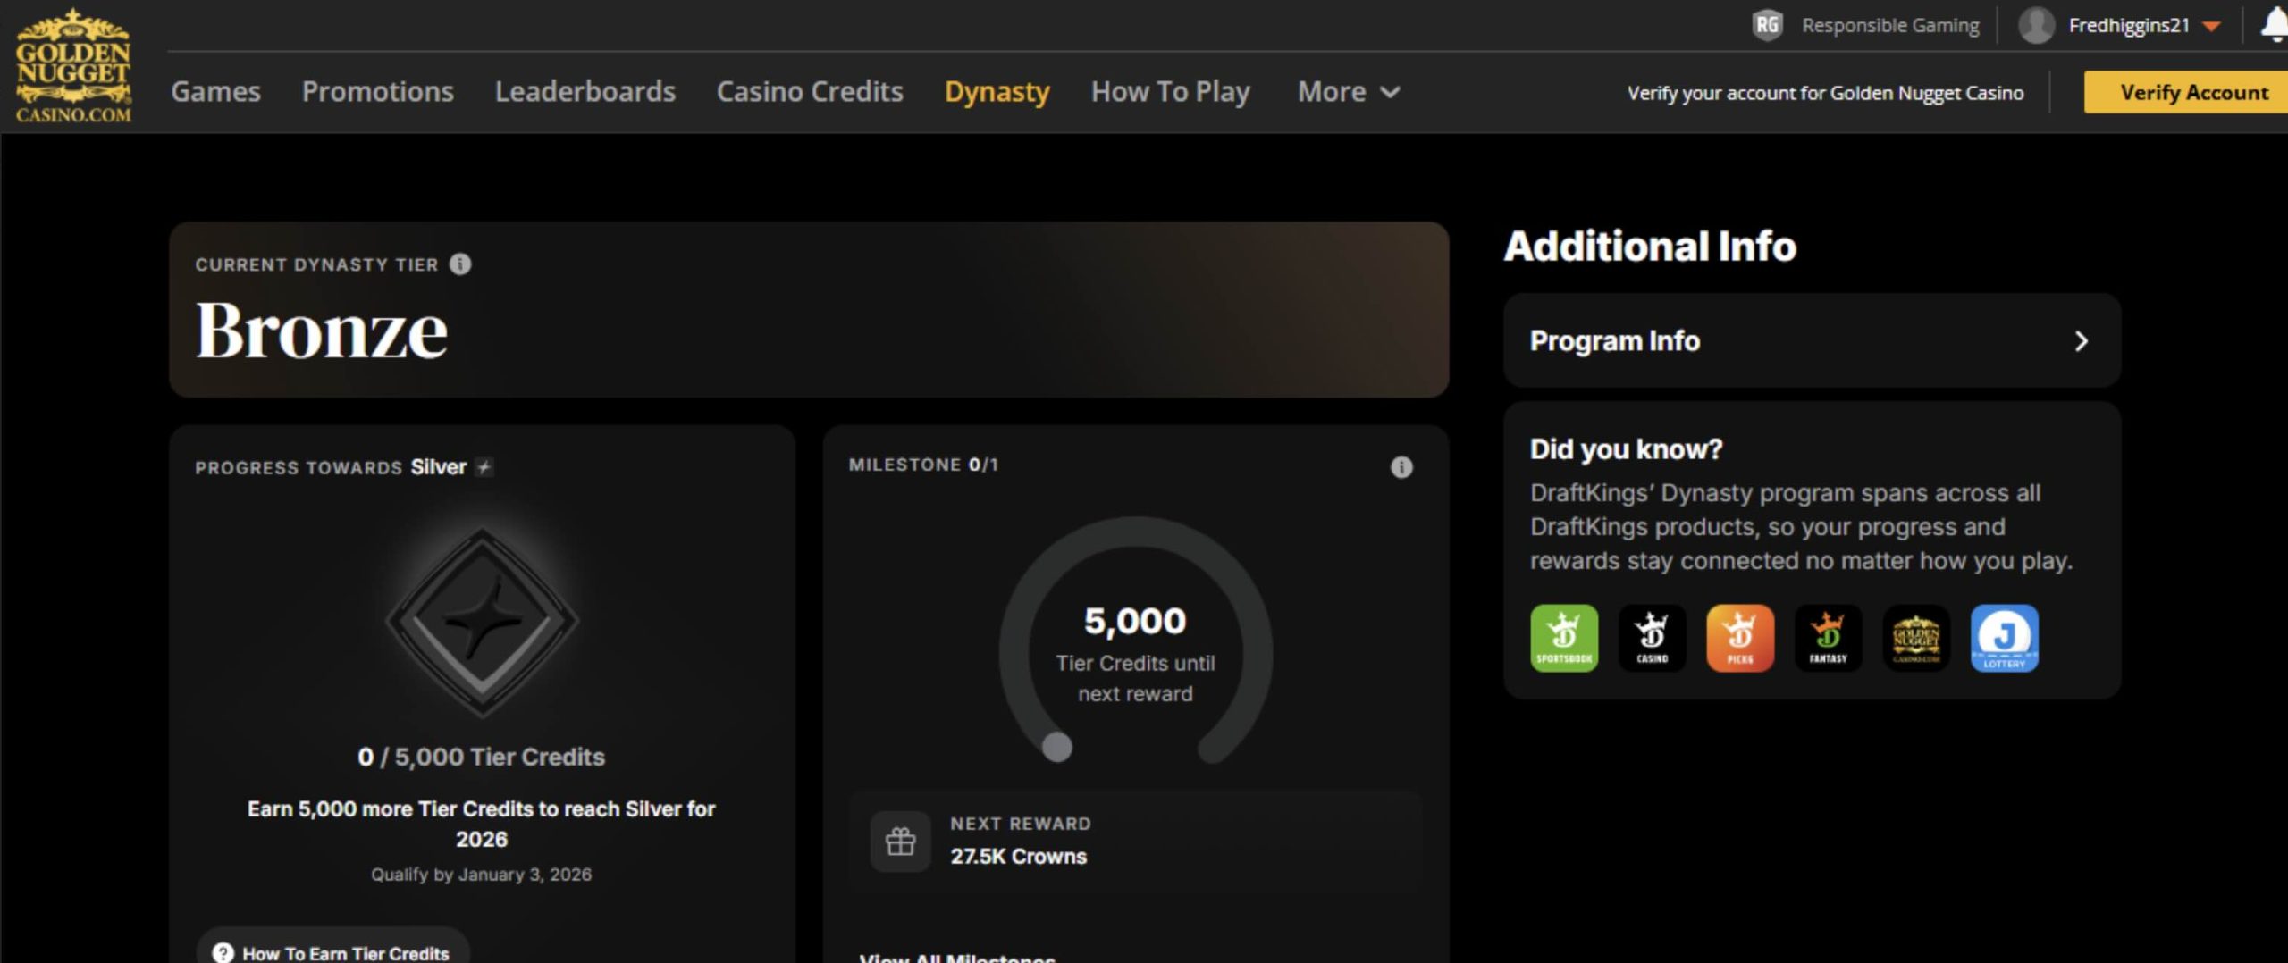Image resolution: width=2288 pixels, height=963 pixels.
Task: Open the DraftKings Fantasy app icon
Action: (1828, 638)
